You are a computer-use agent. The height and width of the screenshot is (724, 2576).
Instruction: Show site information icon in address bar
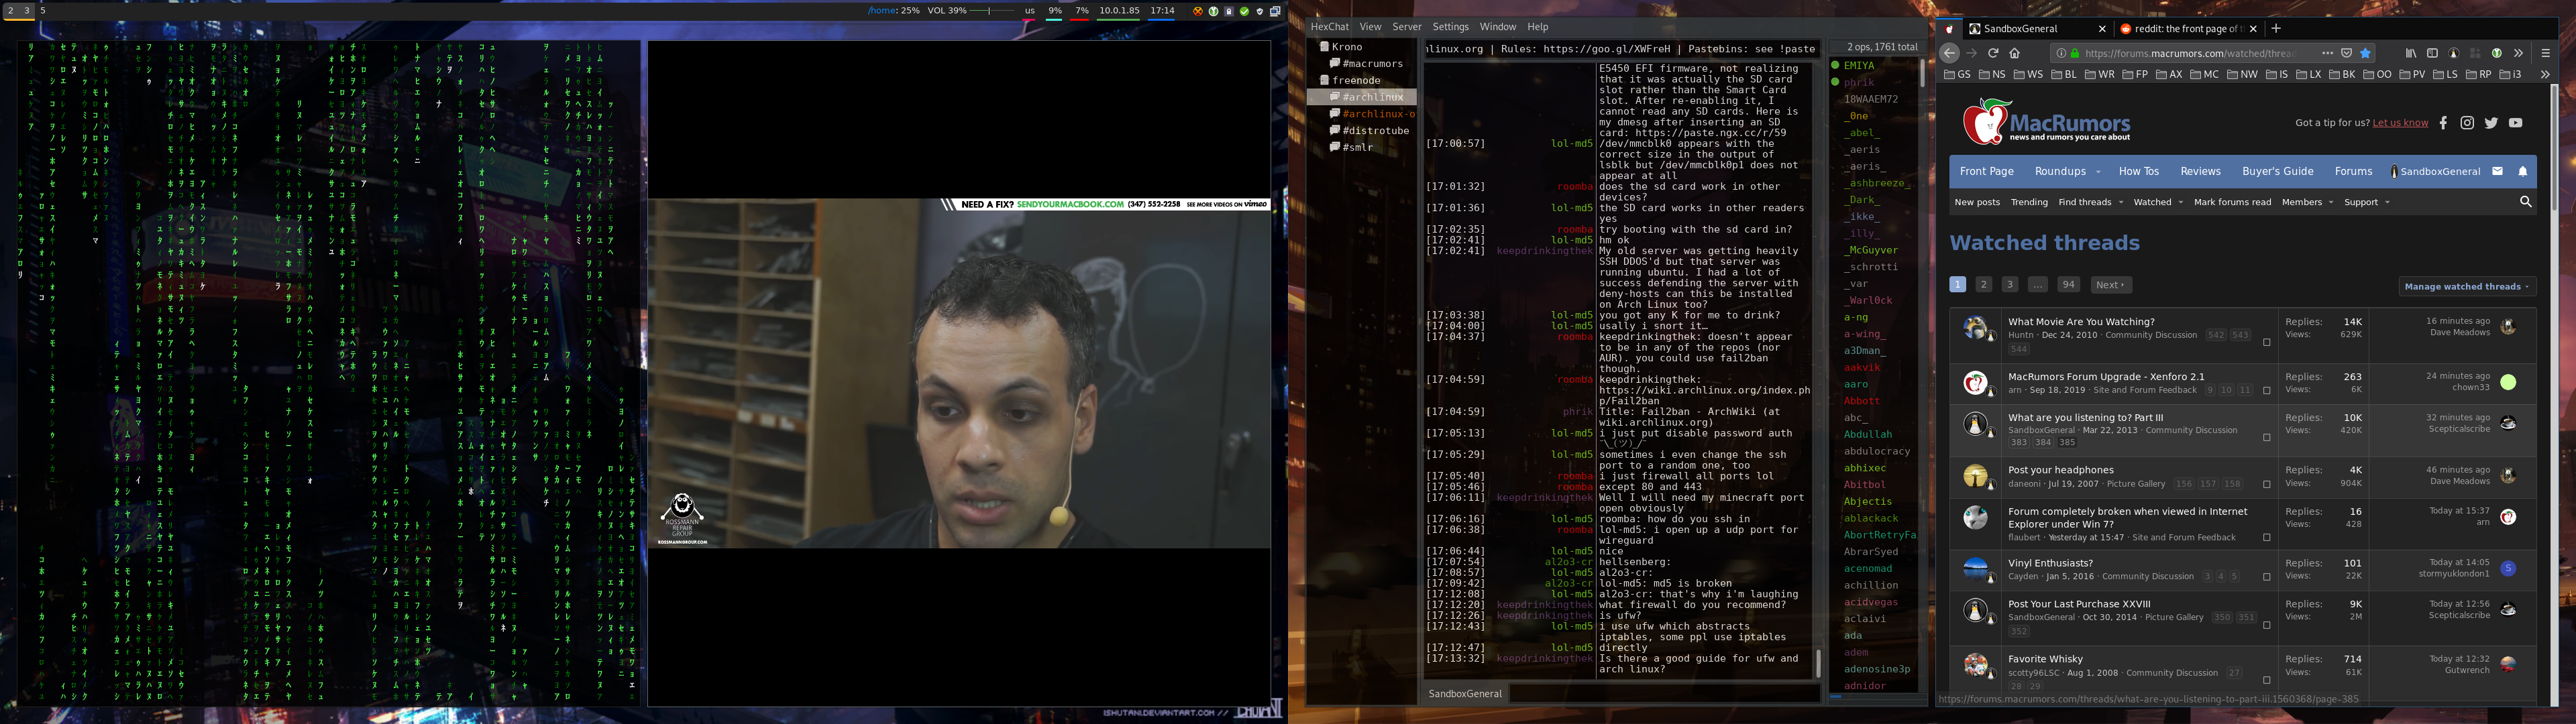point(2061,53)
